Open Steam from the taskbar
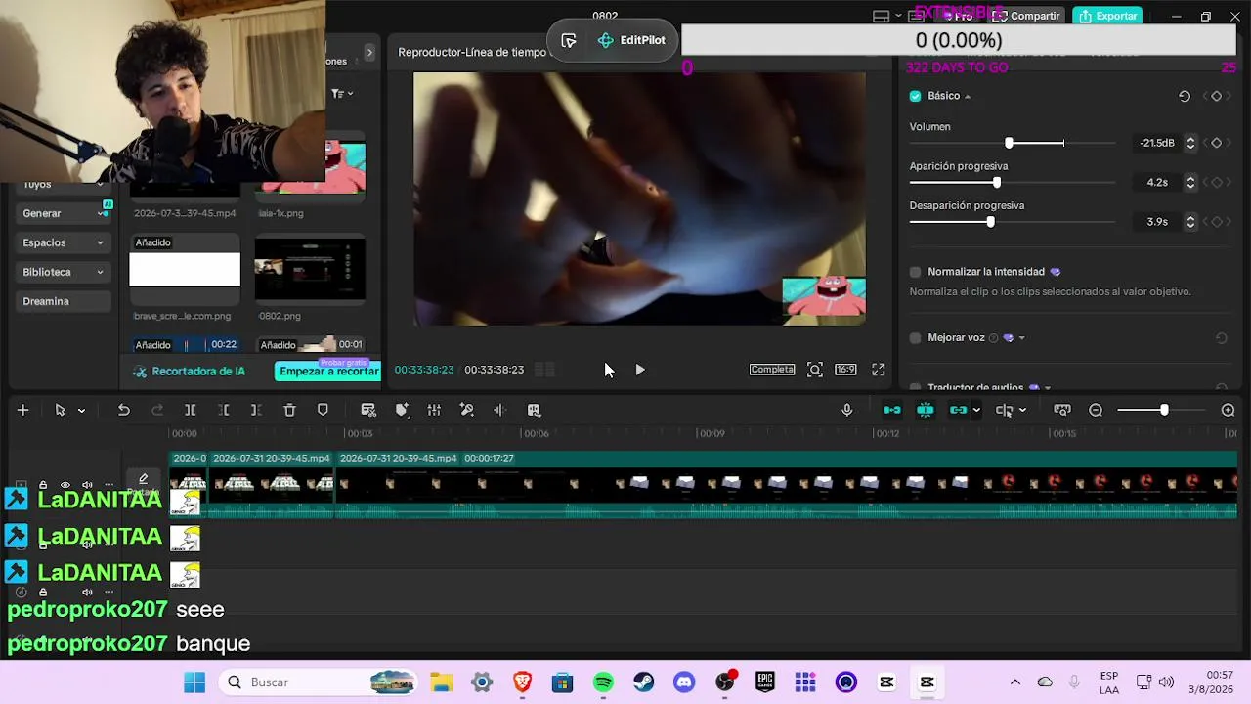Viewport: 1251px width, 704px height. [643, 682]
